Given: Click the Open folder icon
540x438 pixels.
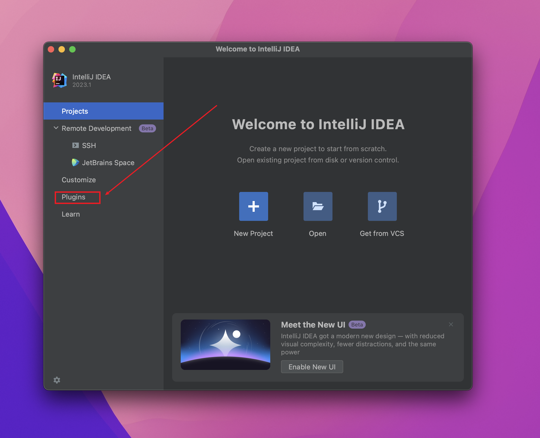Looking at the screenshot, I should point(318,206).
